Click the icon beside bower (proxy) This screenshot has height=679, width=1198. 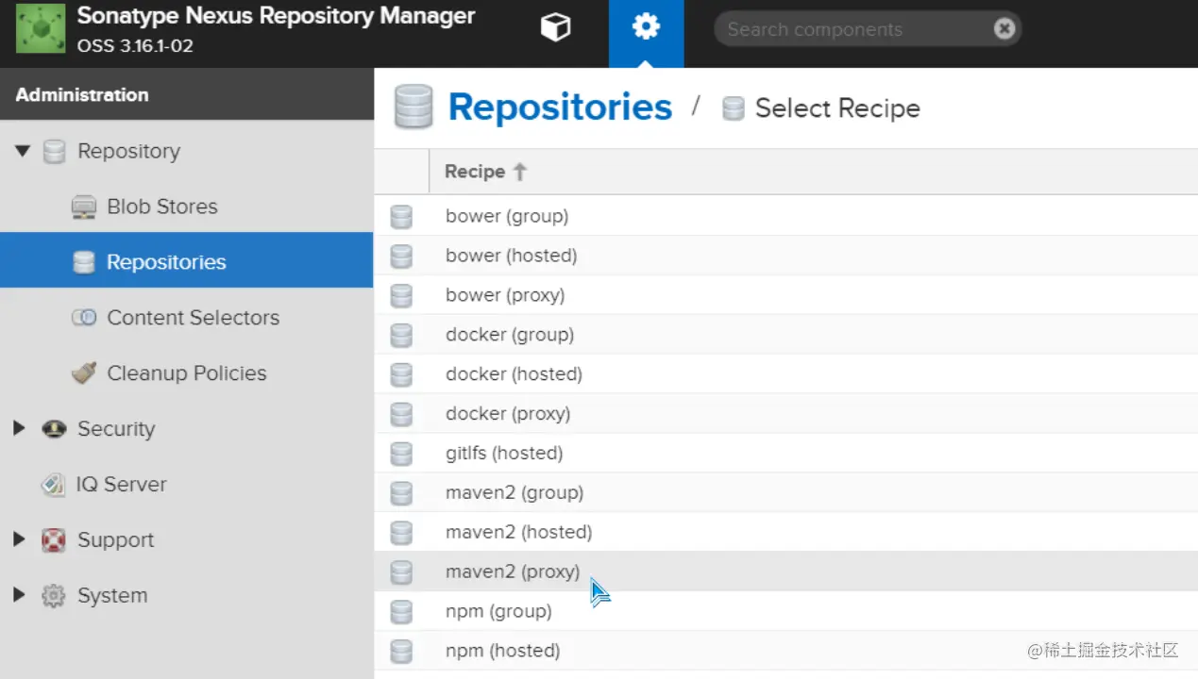pos(401,296)
